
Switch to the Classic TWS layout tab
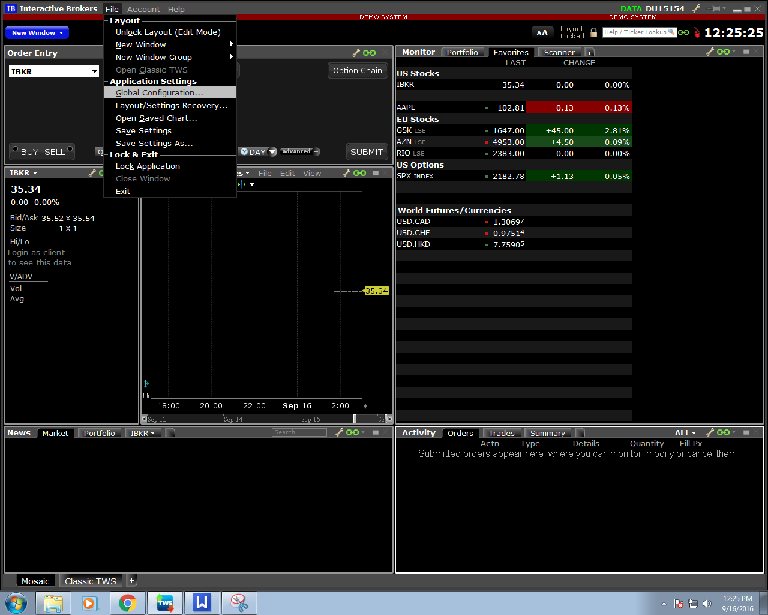click(91, 581)
